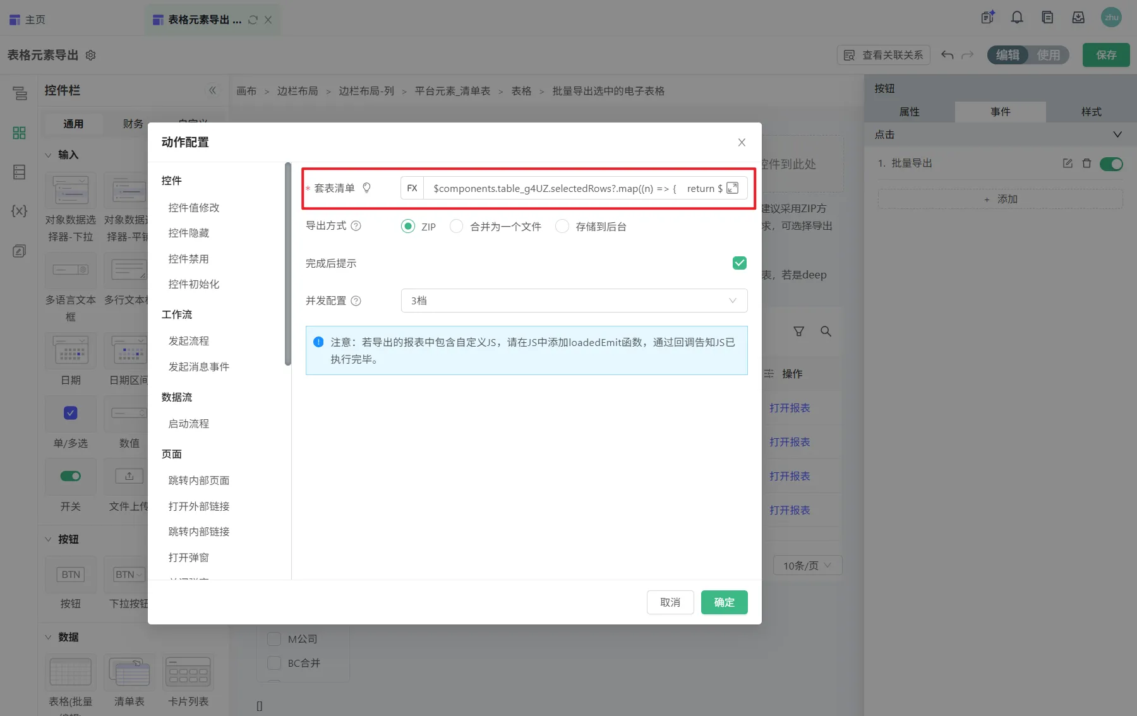Click the 取消 button

(x=670, y=602)
